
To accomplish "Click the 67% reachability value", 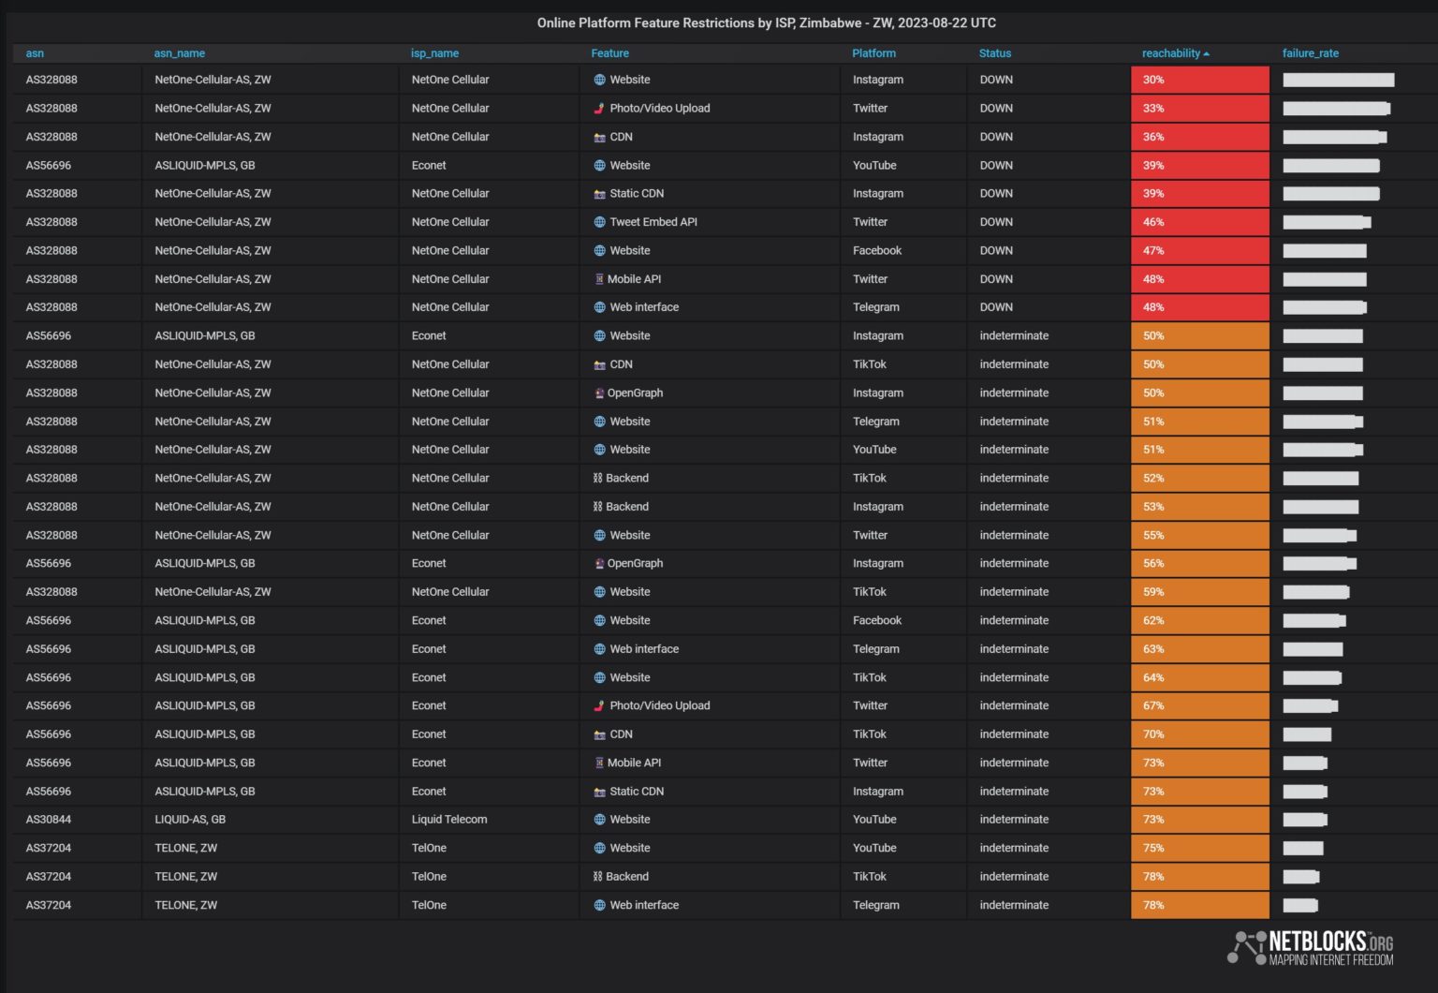I will pos(1153,706).
